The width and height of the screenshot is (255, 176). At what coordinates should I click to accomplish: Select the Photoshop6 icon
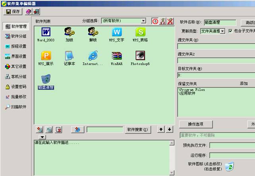click(140, 58)
